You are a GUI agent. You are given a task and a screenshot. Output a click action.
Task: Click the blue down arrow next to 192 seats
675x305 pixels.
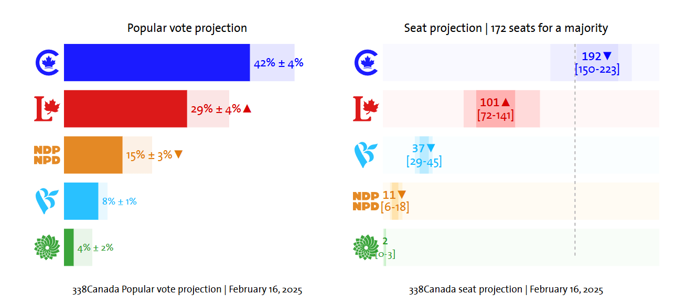tap(607, 56)
